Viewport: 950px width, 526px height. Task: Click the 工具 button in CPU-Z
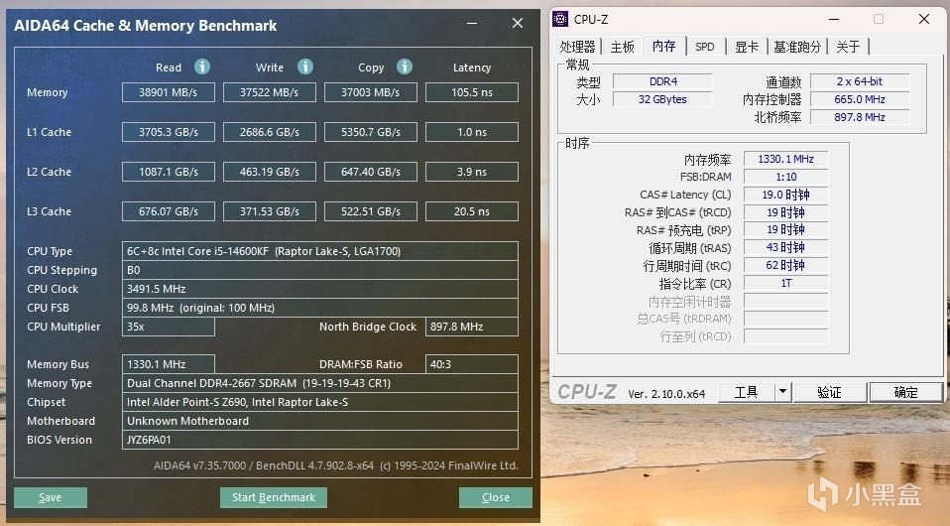pyautogui.click(x=747, y=392)
